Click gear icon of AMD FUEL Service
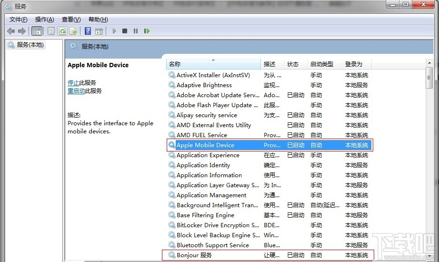Image resolution: width=439 pixels, height=262 pixels. tap(171, 135)
